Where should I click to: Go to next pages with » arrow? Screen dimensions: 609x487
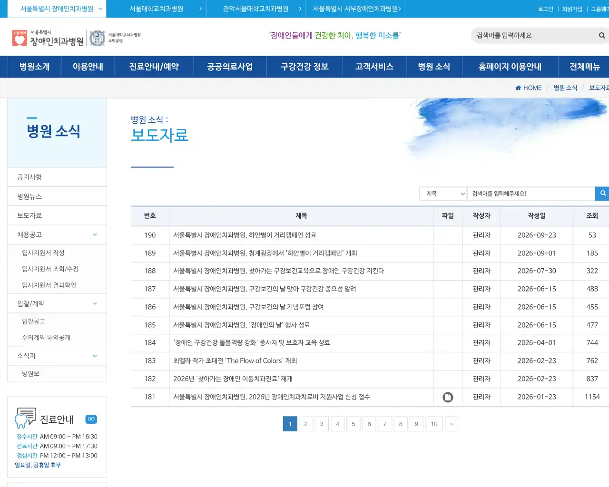451,424
